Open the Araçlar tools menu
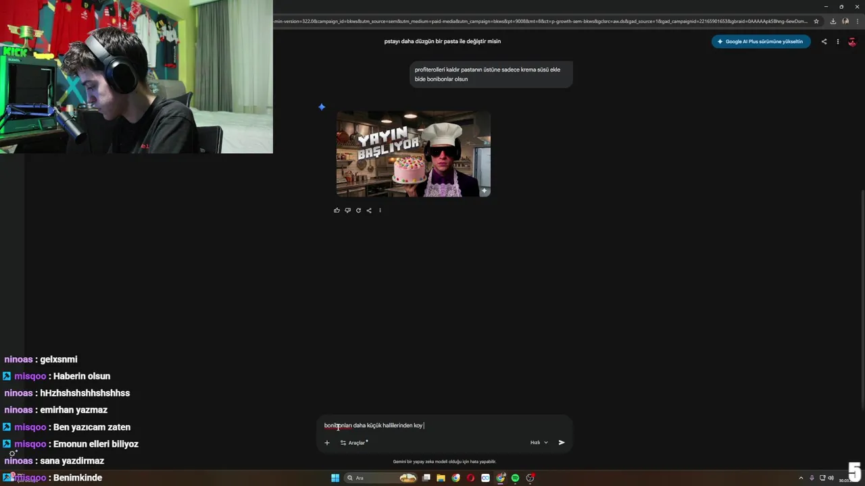Screen dimensions: 865x486 [354, 443]
